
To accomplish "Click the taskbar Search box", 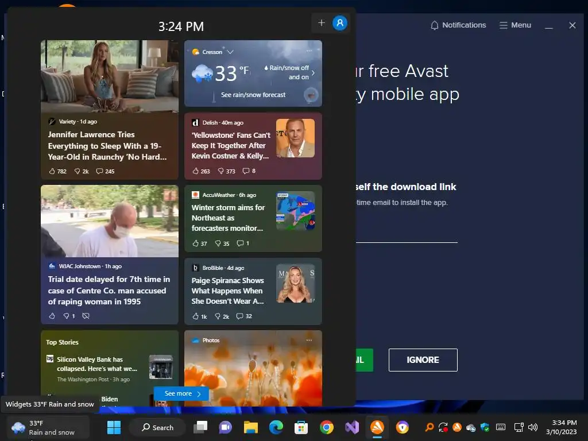I will (x=157, y=427).
